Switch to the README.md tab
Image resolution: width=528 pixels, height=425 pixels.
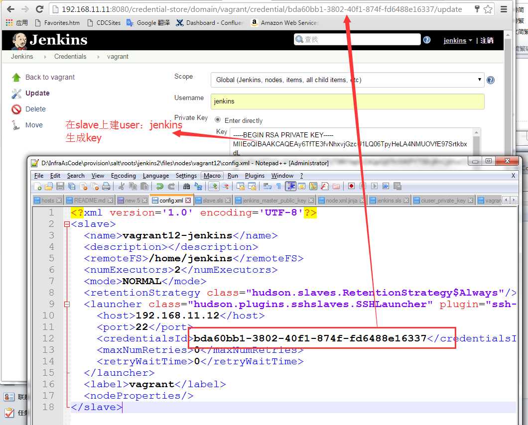point(90,200)
